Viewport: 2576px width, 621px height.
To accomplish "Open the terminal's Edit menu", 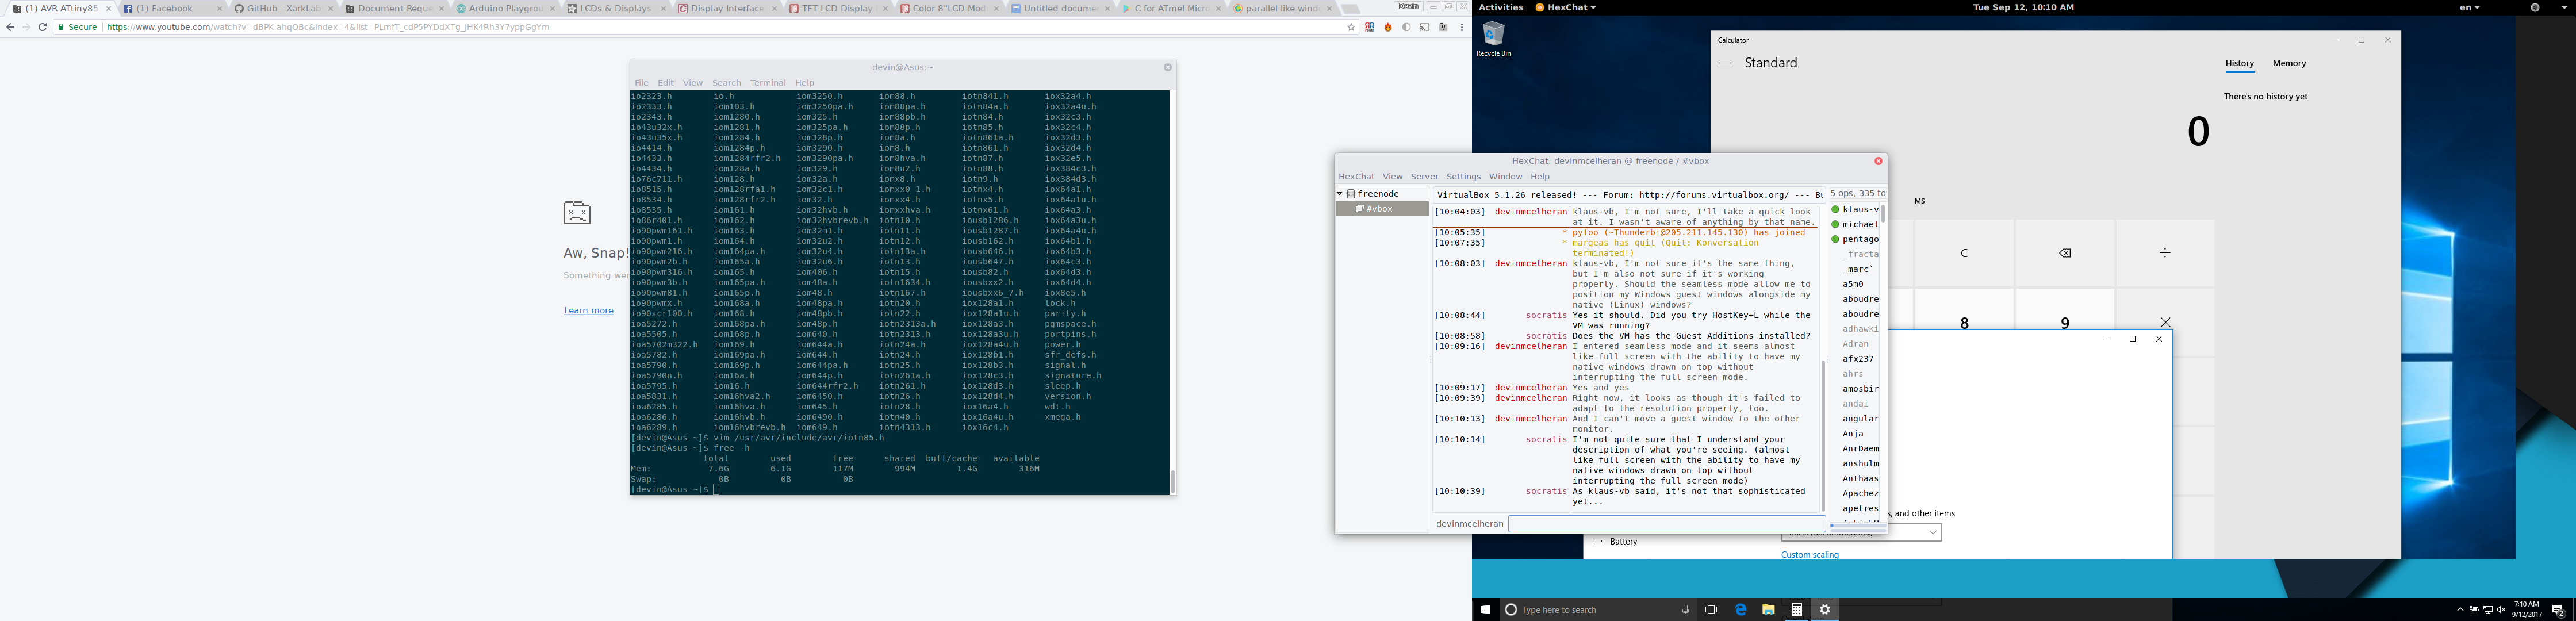I will (665, 83).
